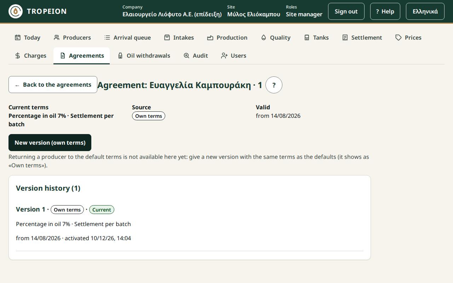453x283 pixels.
Task: Open the Help button in the header
Action: pyautogui.click(x=385, y=11)
